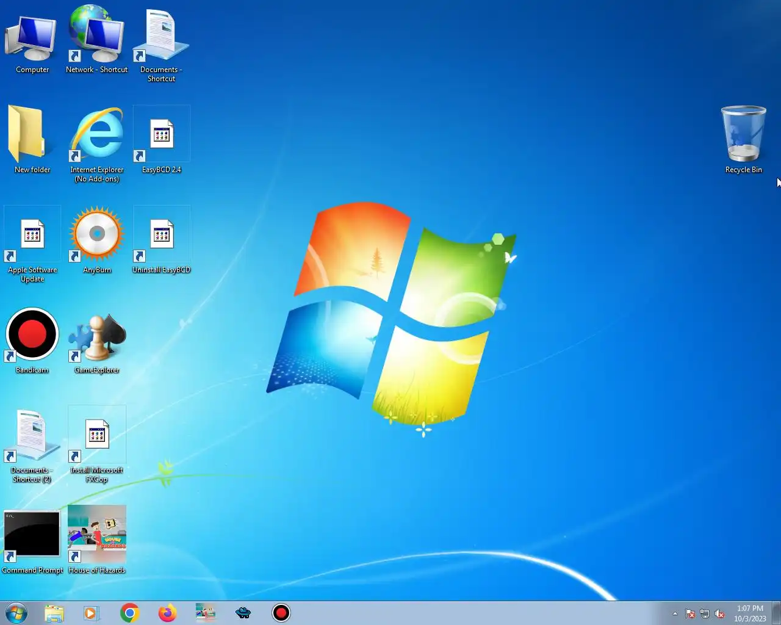The image size is (781, 625).
Task: Launch Firefox from the taskbar
Action: (x=167, y=613)
